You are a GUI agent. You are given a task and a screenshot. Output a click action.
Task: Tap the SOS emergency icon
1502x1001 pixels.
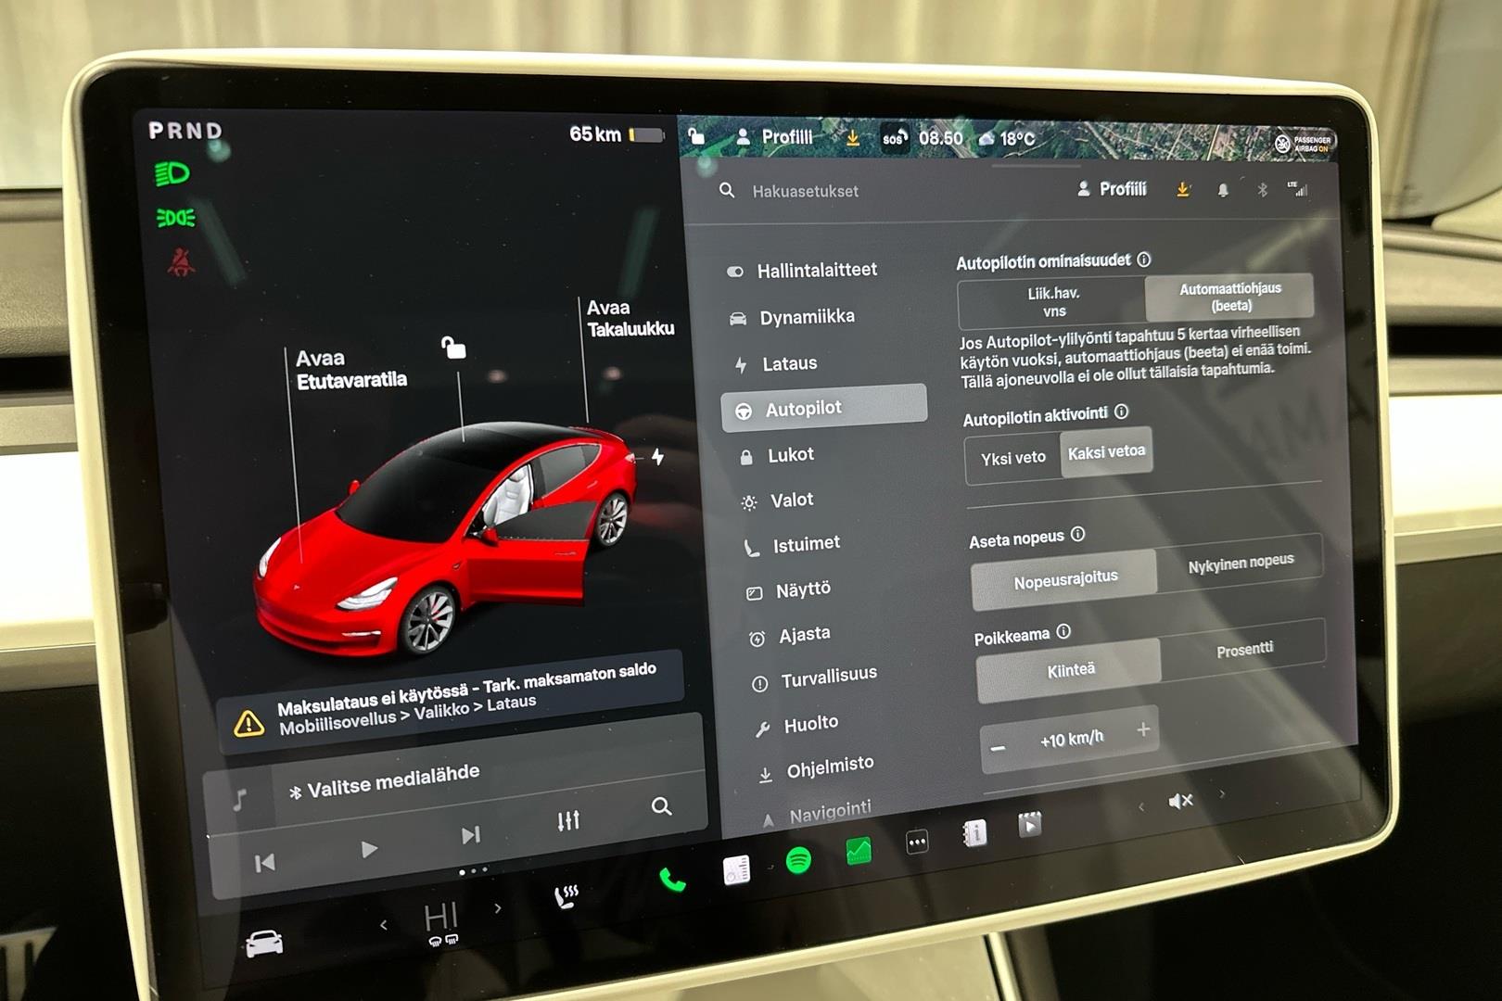(x=893, y=139)
